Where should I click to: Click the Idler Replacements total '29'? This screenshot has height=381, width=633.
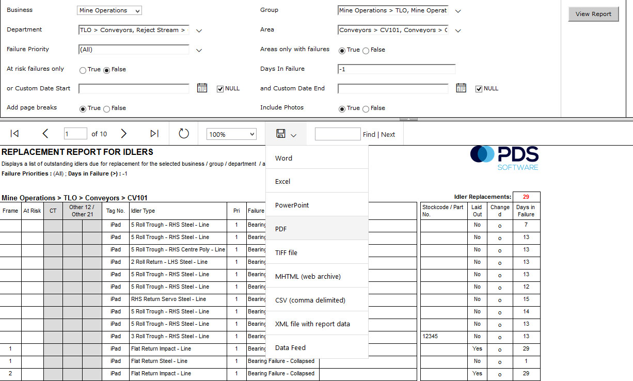coord(526,197)
